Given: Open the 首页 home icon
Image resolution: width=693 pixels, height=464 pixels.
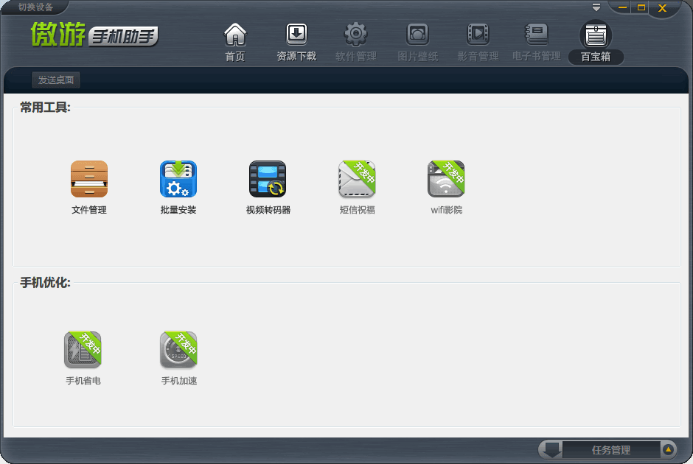Looking at the screenshot, I should [x=235, y=35].
